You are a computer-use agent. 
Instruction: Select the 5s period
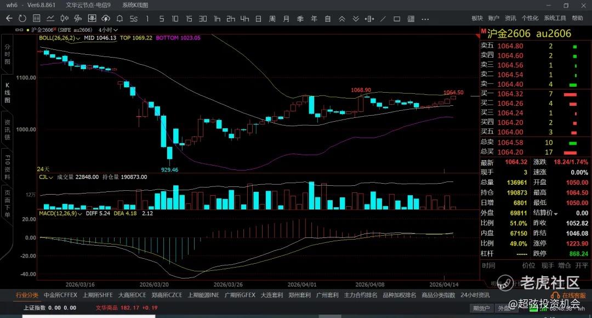click(134, 19)
